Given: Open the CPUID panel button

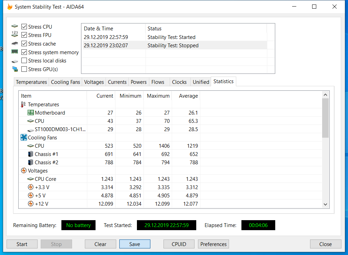Looking at the screenshot, I should (x=179, y=244).
